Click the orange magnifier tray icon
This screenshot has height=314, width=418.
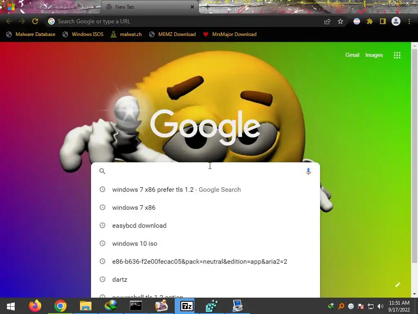pyautogui.click(x=341, y=306)
